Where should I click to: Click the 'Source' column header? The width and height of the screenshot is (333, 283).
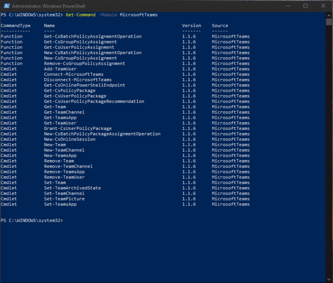pyautogui.click(x=220, y=26)
